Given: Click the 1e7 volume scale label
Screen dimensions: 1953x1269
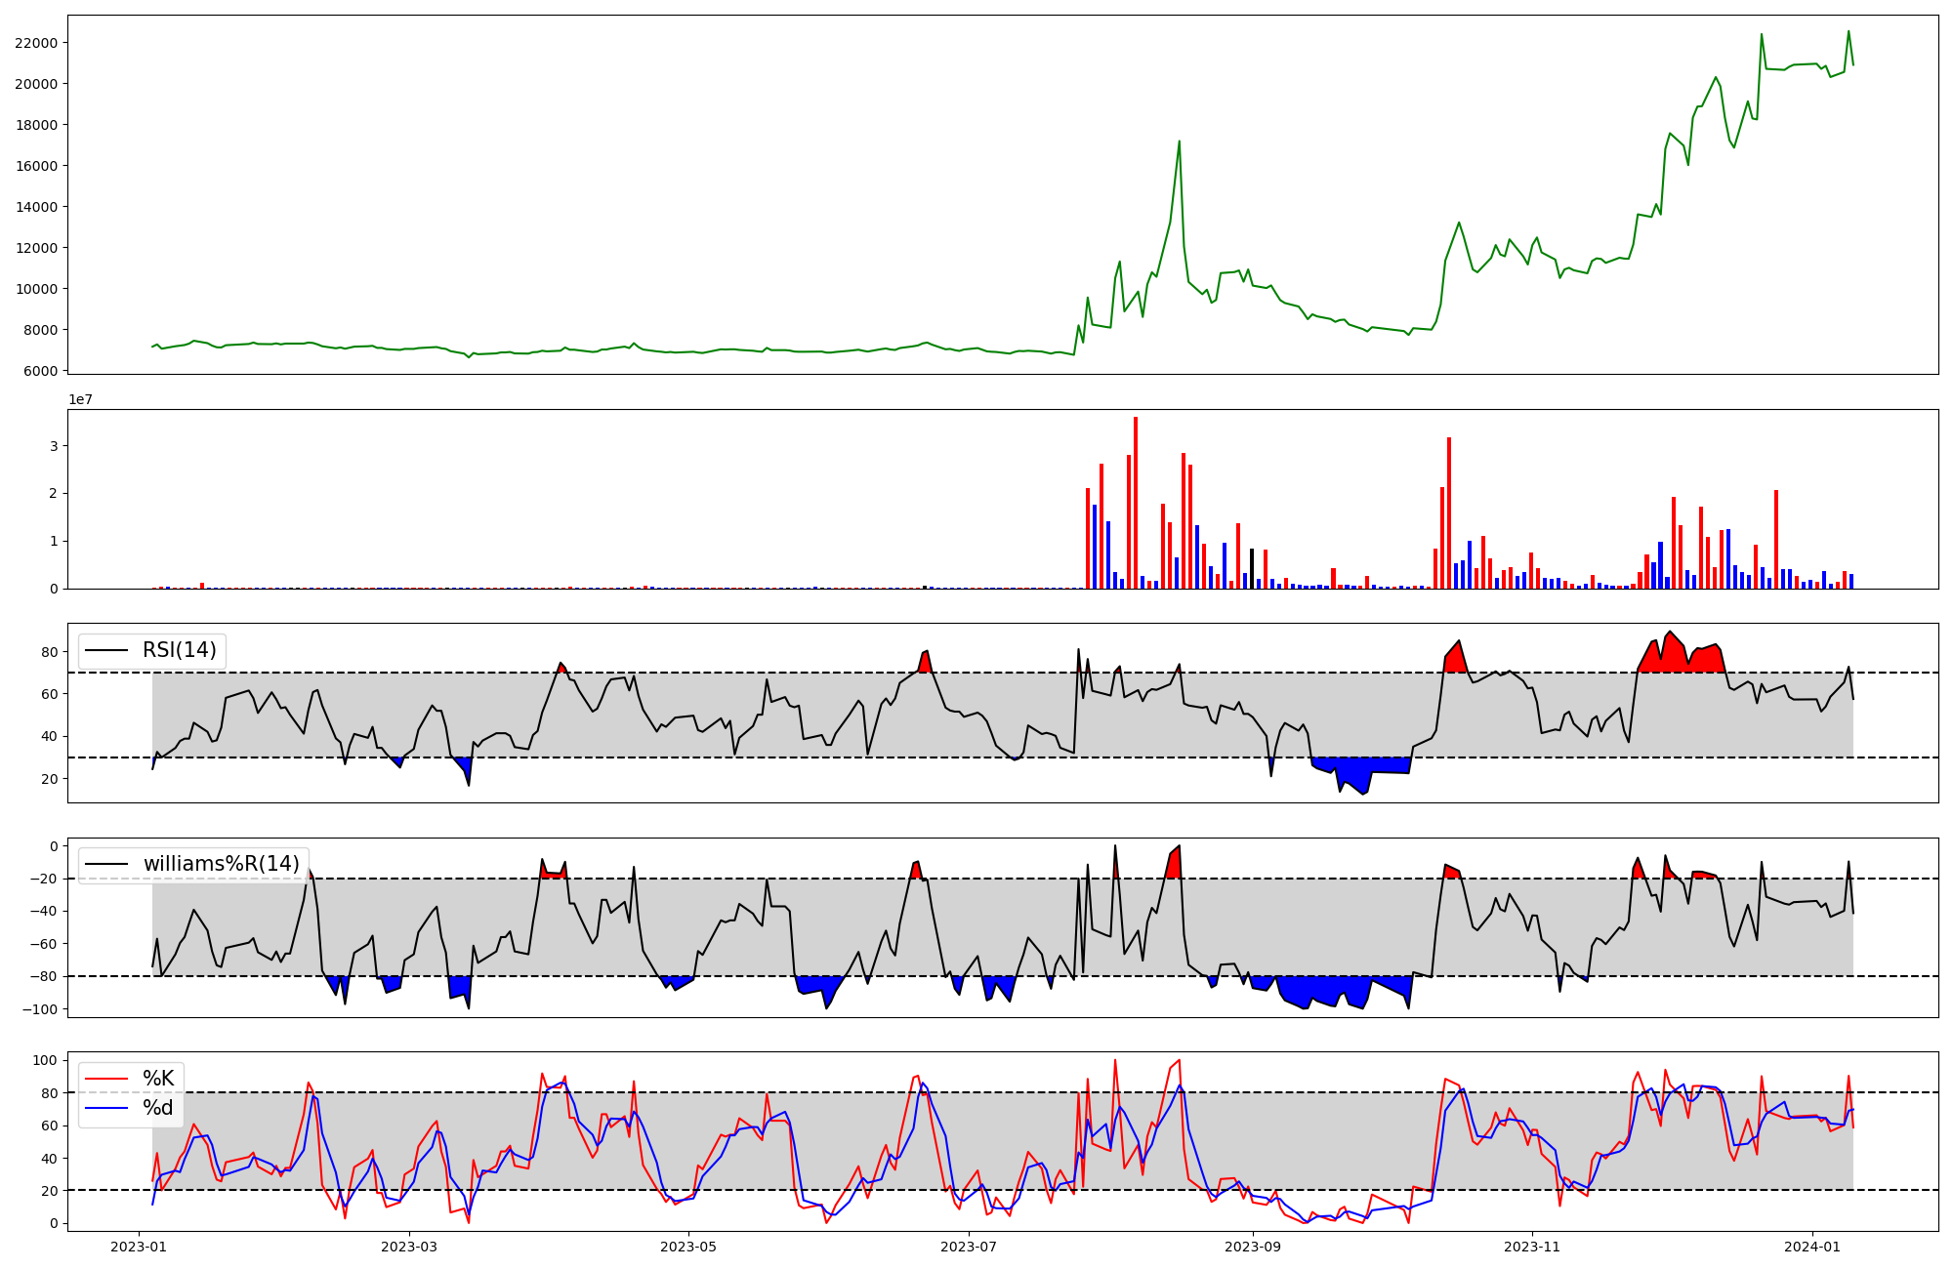Looking at the screenshot, I should [81, 399].
